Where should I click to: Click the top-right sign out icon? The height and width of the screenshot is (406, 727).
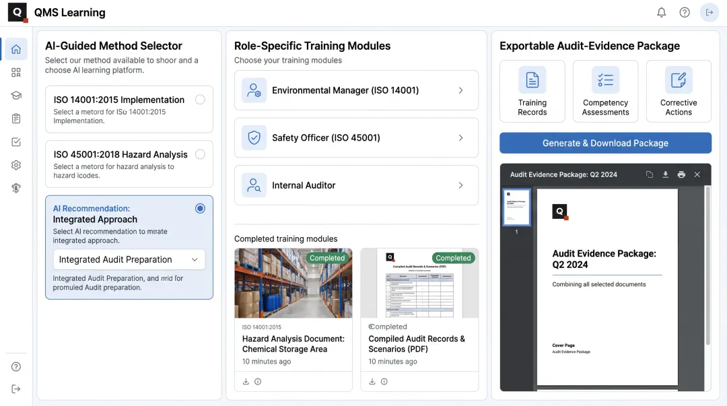[x=709, y=13]
